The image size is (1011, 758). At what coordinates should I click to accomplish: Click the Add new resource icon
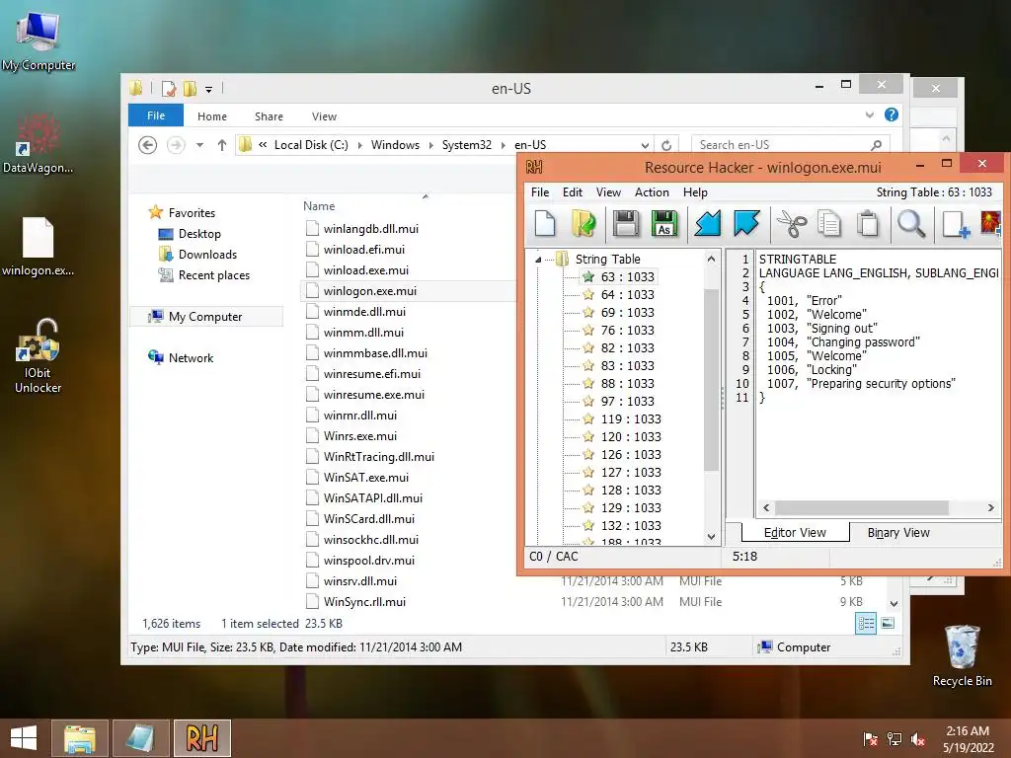pyautogui.click(x=956, y=224)
